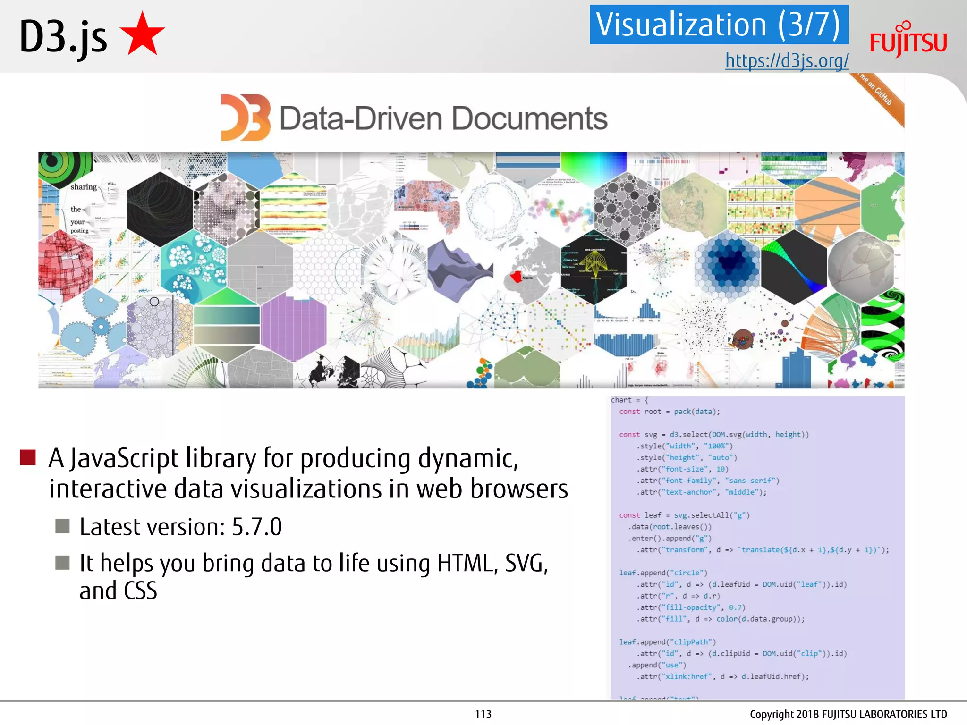Open the teal bubble cluster thumbnail
967x725 pixels.
pos(194,267)
